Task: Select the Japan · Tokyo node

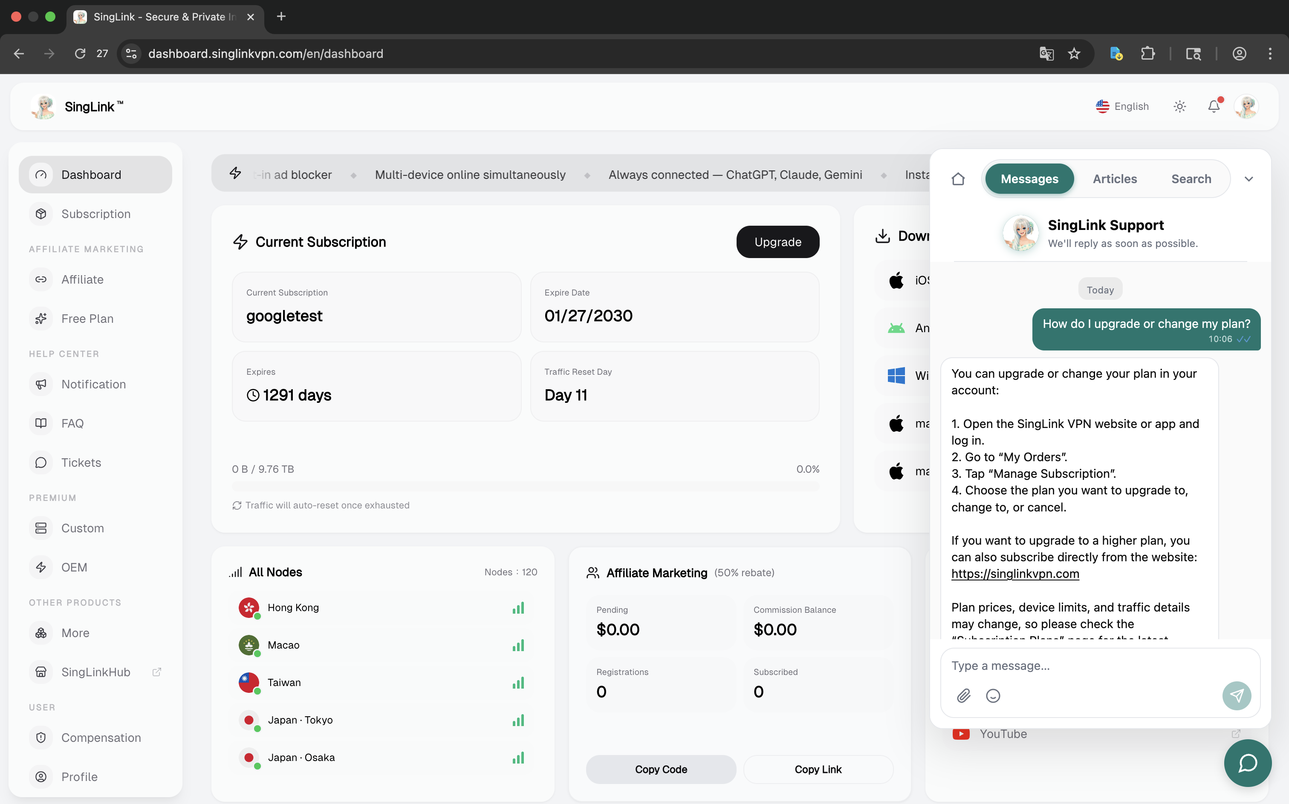Action: click(382, 720)
